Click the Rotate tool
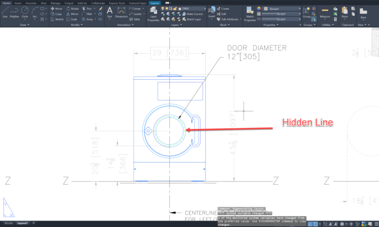The width and height of the screenshot is (379, 227). [x=73, y=8]
